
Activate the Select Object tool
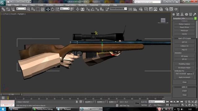[28, 9]
